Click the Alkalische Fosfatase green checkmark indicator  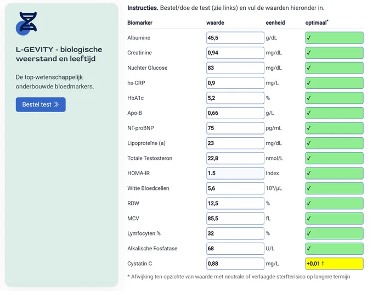click(334, 248)
